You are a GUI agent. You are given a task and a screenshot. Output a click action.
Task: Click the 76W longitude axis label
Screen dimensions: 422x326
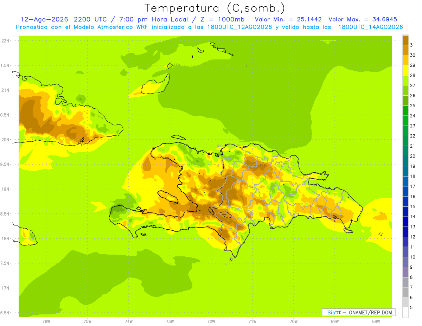point(46,321)
